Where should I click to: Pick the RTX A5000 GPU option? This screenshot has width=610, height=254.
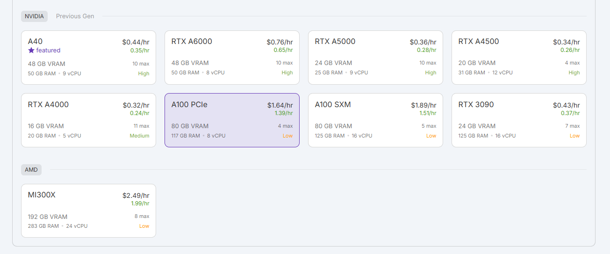click(x=375, y=58)
